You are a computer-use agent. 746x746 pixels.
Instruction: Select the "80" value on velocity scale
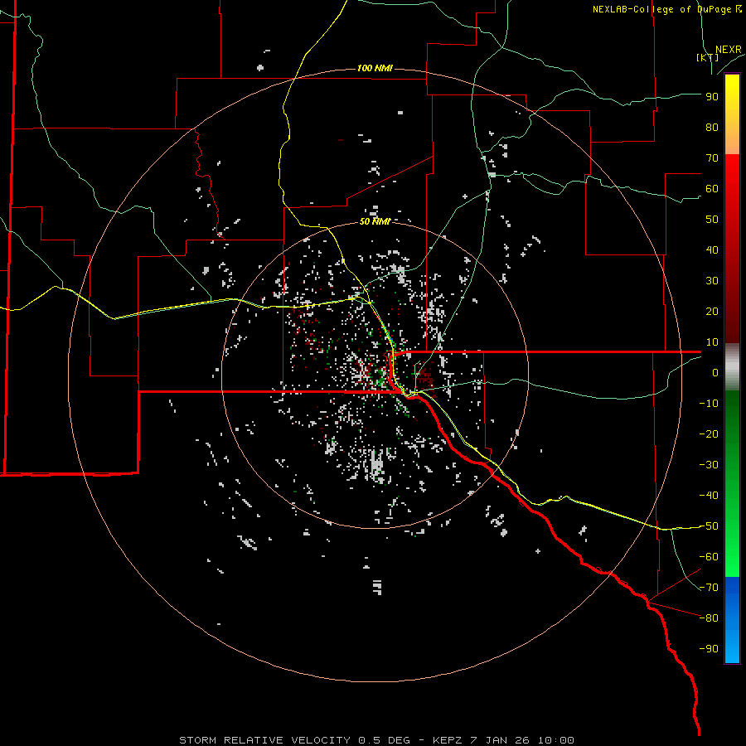[x=712, y=128]
